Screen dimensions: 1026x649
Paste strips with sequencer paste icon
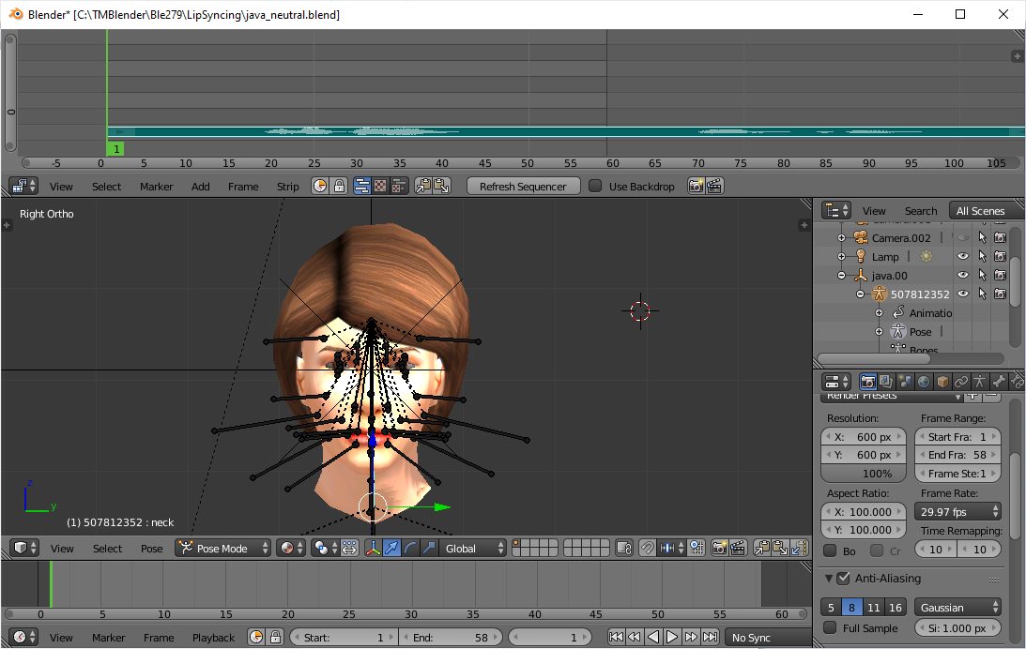(x=442, y=187)
